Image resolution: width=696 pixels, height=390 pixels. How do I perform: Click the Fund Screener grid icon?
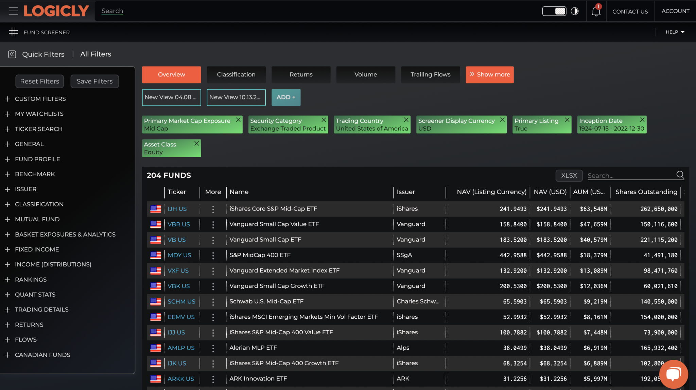13,32
